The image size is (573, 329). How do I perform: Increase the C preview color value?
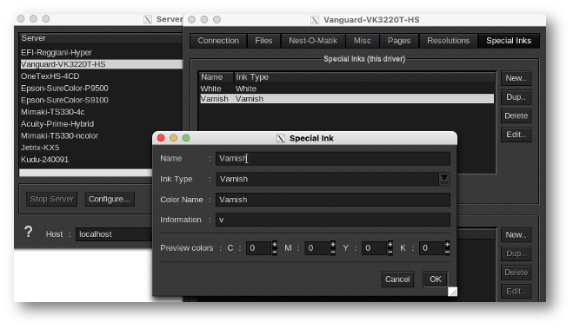(x=275, y=245)
